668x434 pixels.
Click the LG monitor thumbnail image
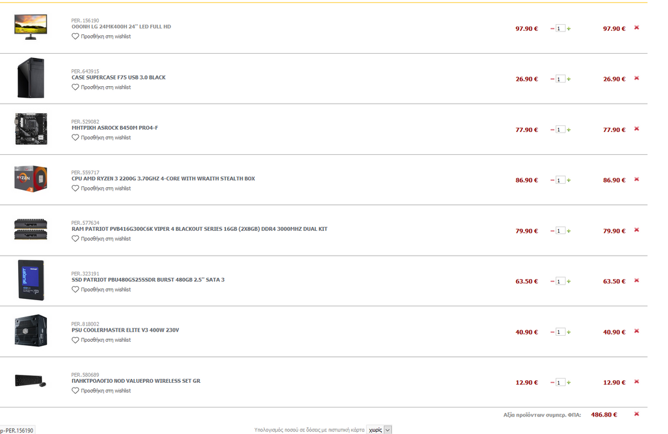tap(31, 27)
